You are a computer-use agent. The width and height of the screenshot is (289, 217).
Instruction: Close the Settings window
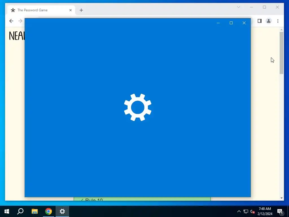click(x=244, y=23)
